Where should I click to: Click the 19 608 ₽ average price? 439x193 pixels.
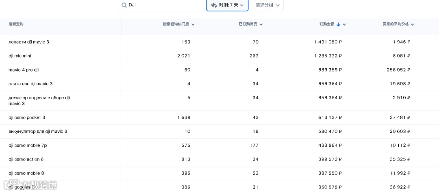pos(400,84)
